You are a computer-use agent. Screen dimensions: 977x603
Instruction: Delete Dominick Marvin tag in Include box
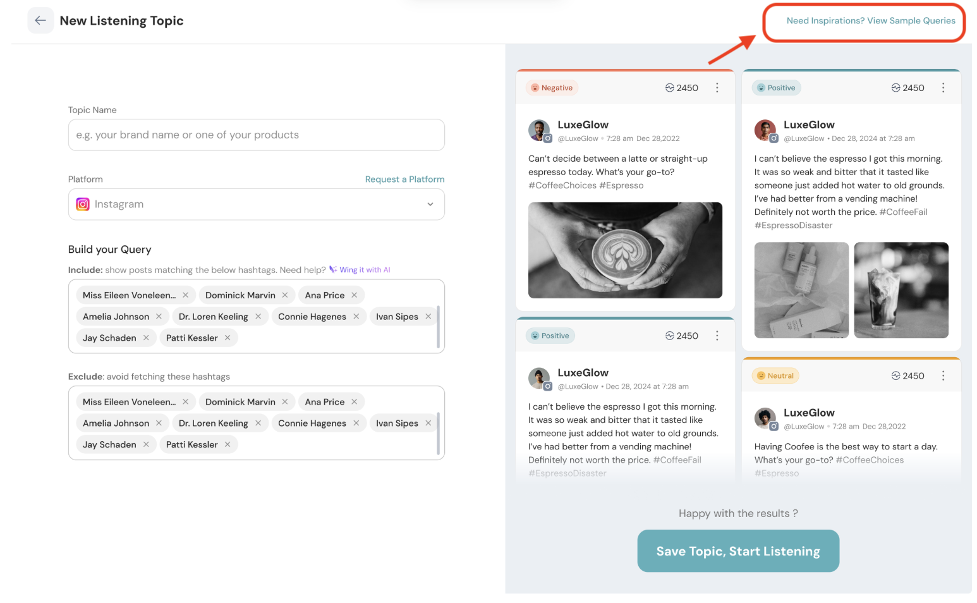click(x=285, y=295)
